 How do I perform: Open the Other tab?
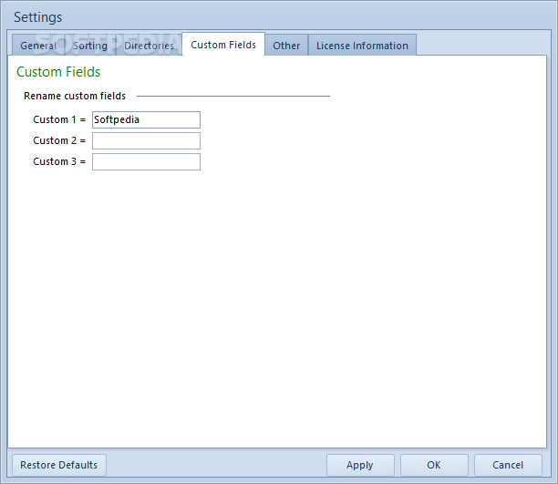pyautogui.click(x=286, y=46)
